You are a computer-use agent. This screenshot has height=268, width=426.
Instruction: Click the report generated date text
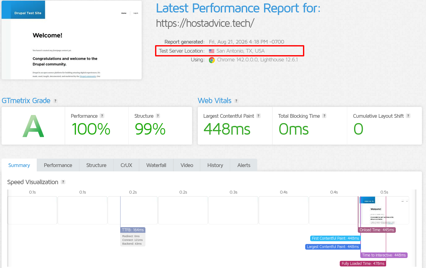pyautogui.click(x=247, y=42)
